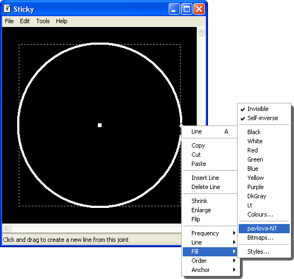Click the Sticky app icon in title bar
The width and height of the screenshot is (294, 279).
tap(8, 9)
